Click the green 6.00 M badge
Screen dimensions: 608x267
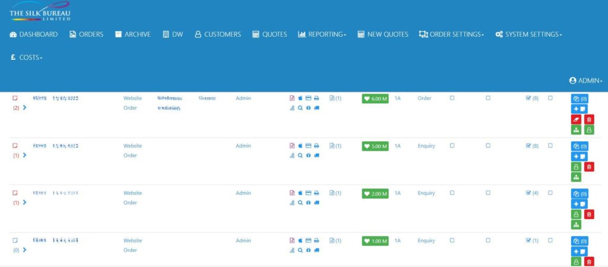pyautogui.click(x=375, y=99)
